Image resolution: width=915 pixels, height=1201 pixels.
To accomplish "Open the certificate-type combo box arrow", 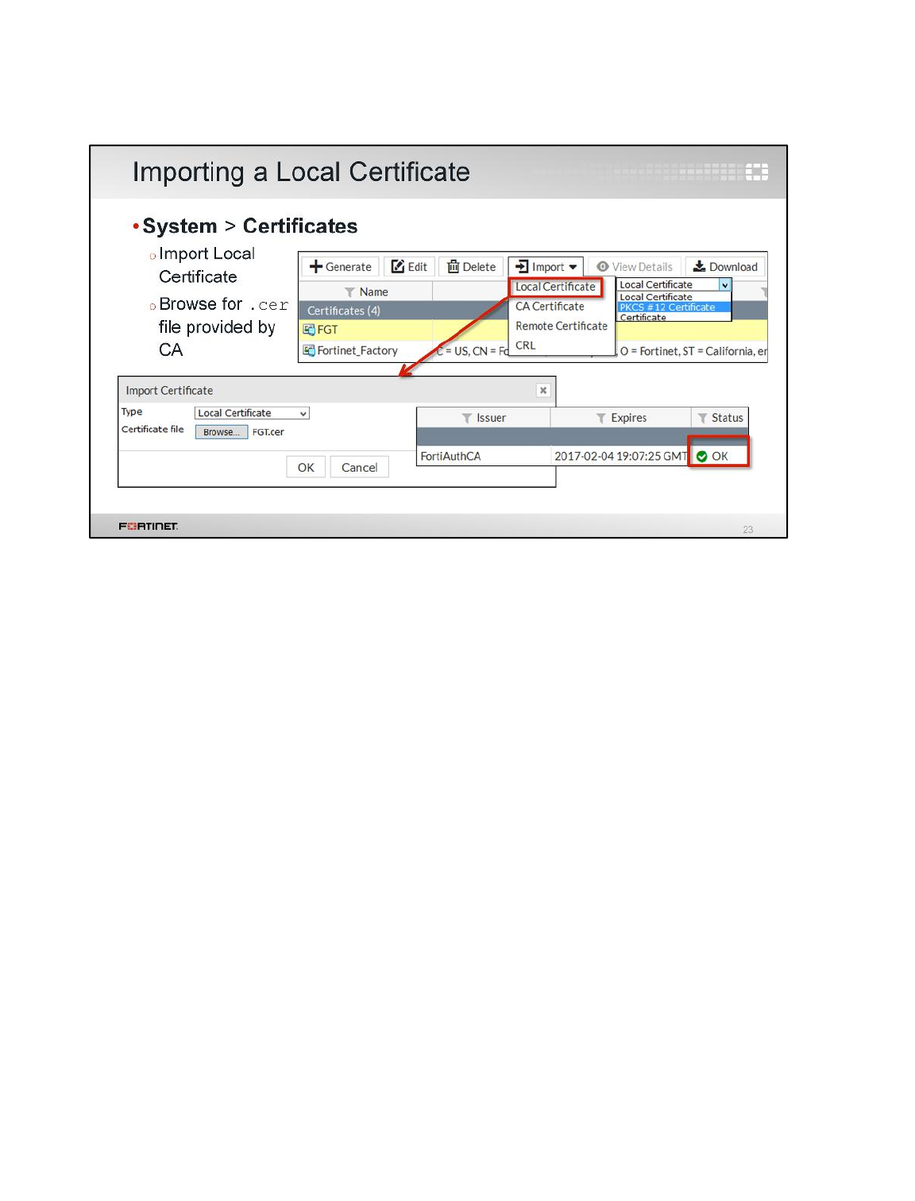I will click(x=725, y=285).
